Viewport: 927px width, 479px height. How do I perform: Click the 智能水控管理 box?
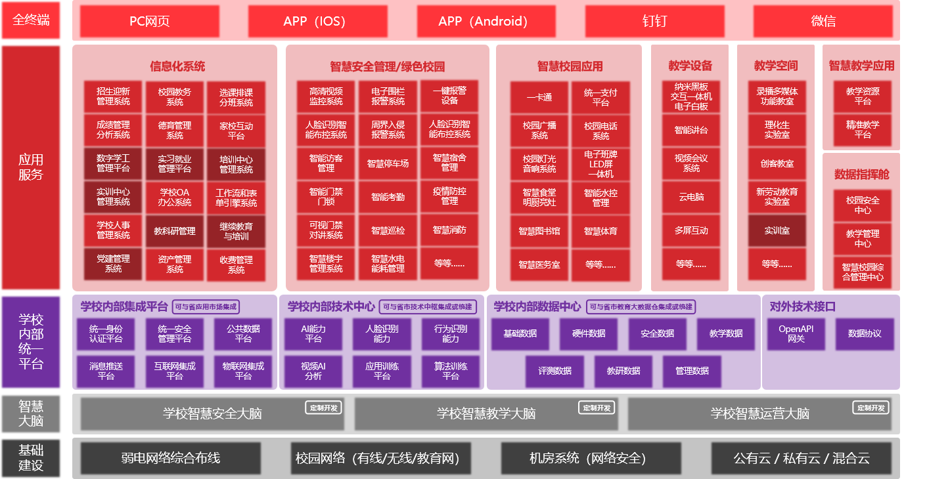point(600,198)
